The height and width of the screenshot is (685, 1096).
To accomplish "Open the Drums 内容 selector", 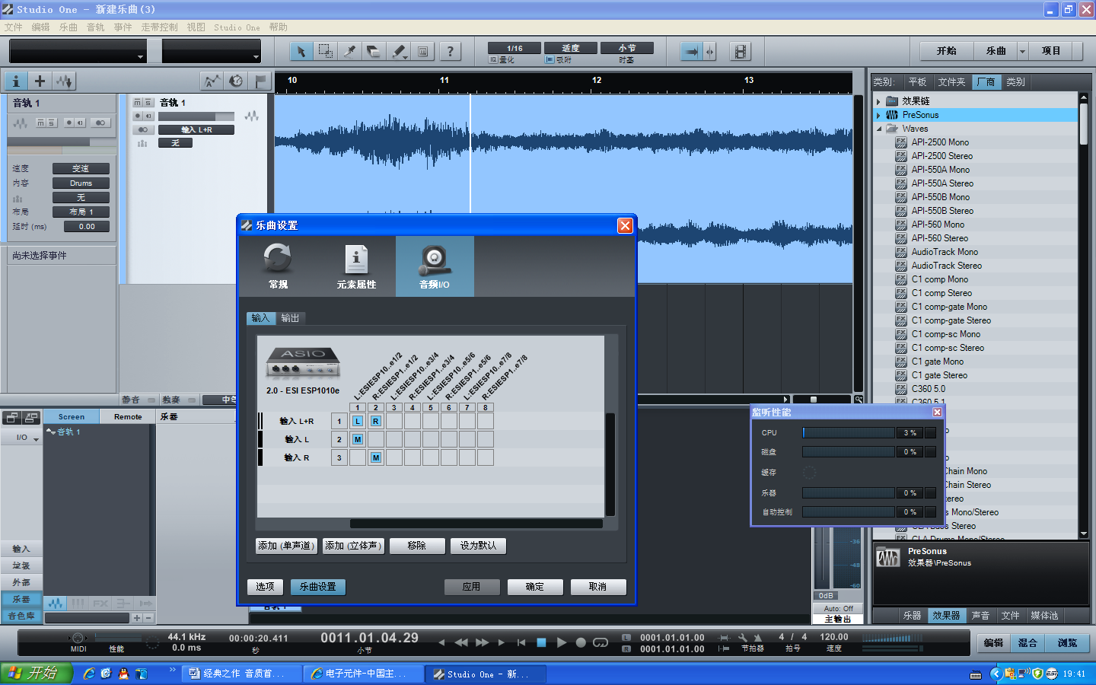I will [x=81, y=183].
